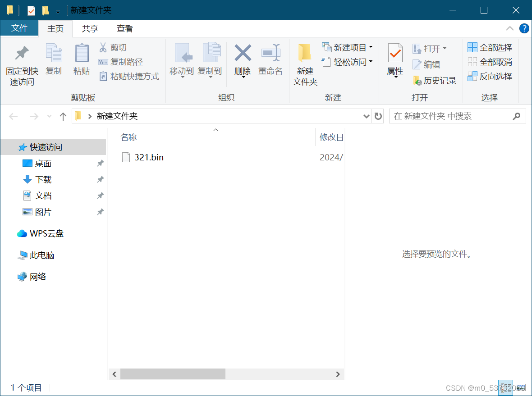Click the Forward navigation arrow
The width and height of the screenshot is (532, 396).
point(34,117)
